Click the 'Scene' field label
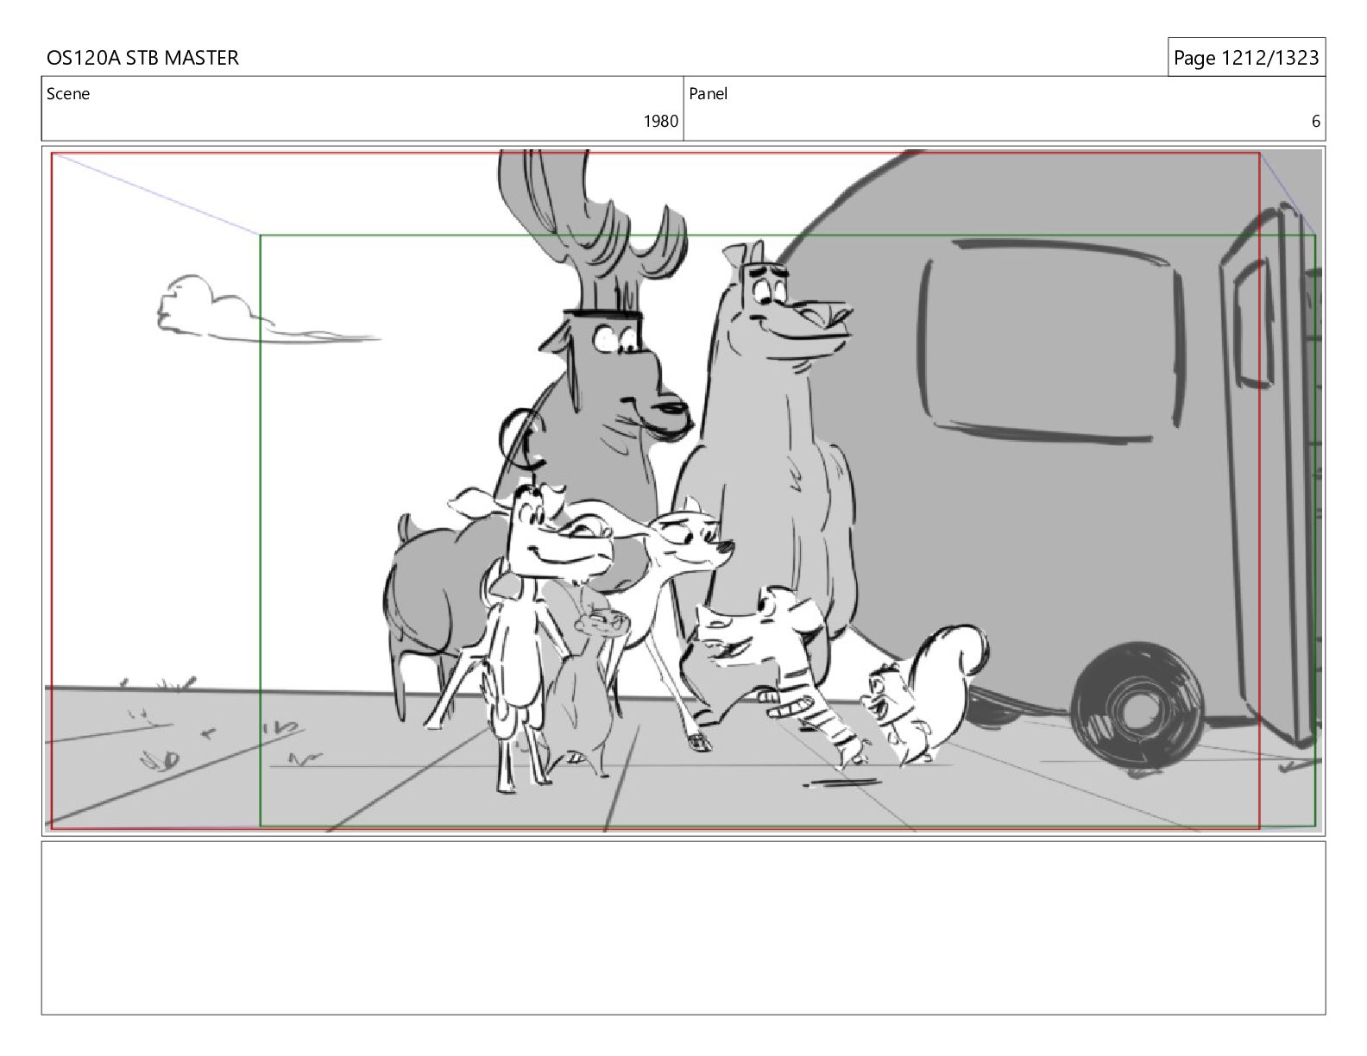The width and height of the screenshot is (1367, 1056). point(68,94)
